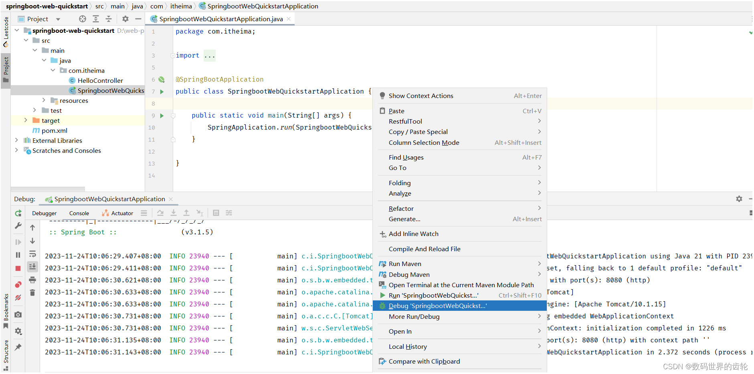Select Compare with Clipboard
The width and height of the screenshot is (754, 374).
[460, 362]
